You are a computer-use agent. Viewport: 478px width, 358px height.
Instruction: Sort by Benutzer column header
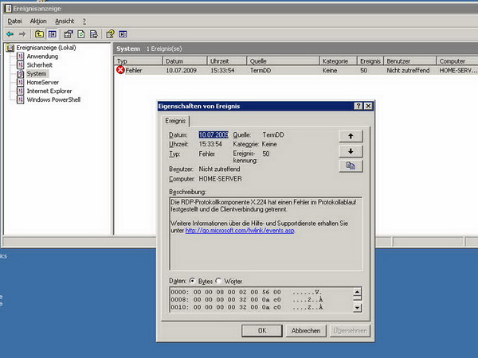point(410,61)
